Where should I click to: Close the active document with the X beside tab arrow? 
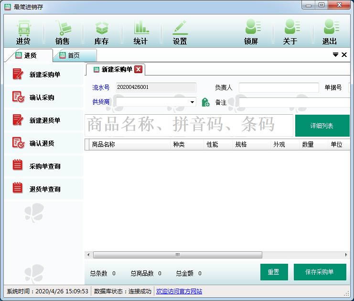tap(344, 54)
